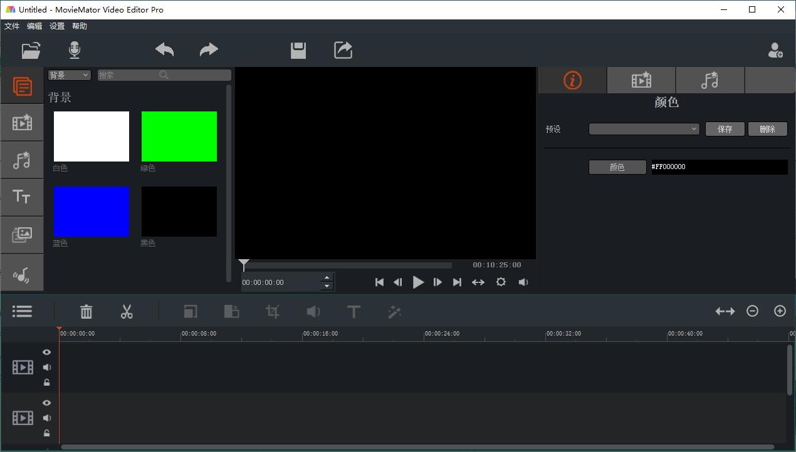Open the image overlays sidebar panel

[22, 235]
